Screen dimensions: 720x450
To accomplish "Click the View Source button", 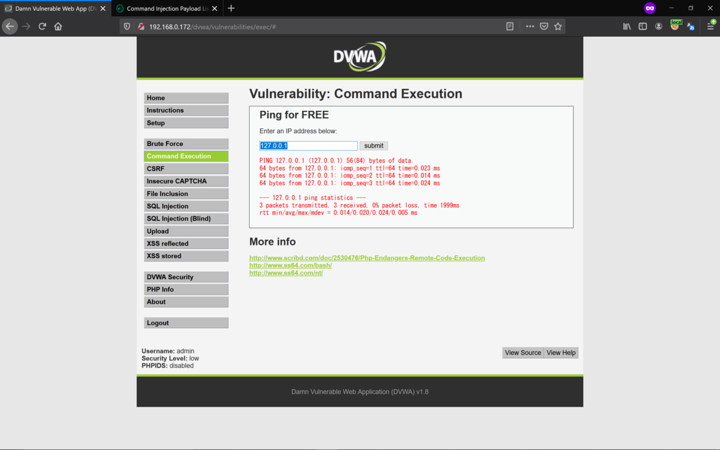I will pos(523,353).
